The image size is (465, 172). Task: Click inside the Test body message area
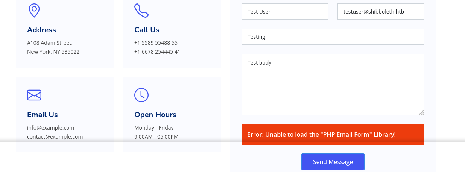(333, 84)
